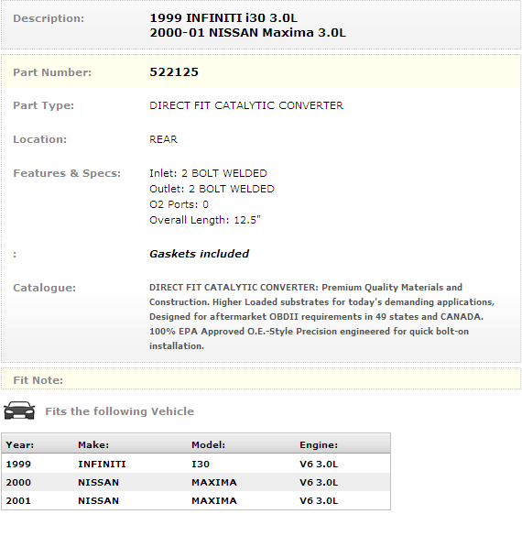Viewport: 522px width, 558px height.
Task: Click the Engine column header
Action: point(319,444)
